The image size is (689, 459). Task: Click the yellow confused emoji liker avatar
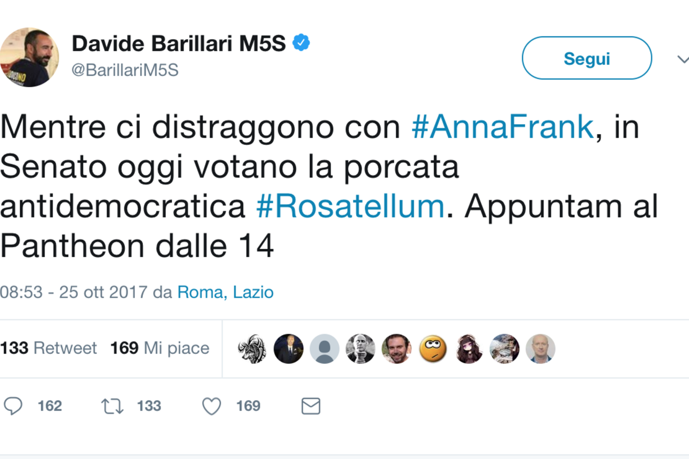[x=433, y=349]
